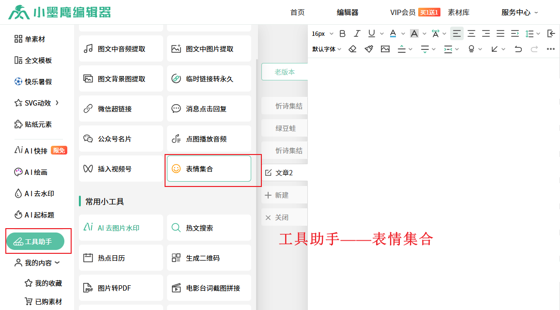This screenshot has height=310, width=560.
Task: Justify text on both sides
Action: (x=500, y=33)
